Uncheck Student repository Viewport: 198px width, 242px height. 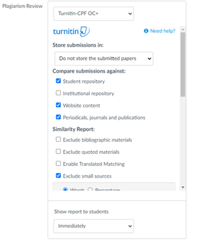(x=58, y=81)
